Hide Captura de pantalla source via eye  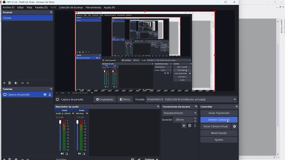45,95
